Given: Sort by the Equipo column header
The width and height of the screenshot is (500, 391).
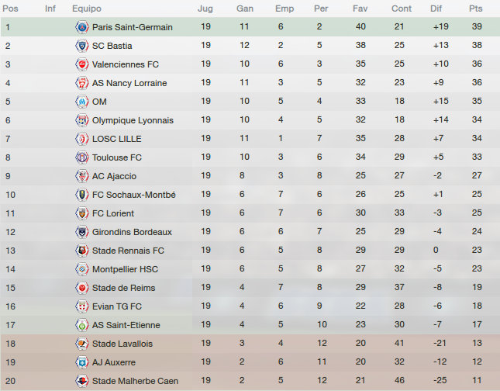Looking at the screenshot, I should [87, 9].
